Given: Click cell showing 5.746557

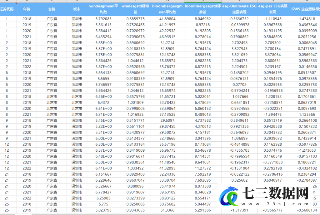Looking at the screenshot, I should click(x=103, y=85).
